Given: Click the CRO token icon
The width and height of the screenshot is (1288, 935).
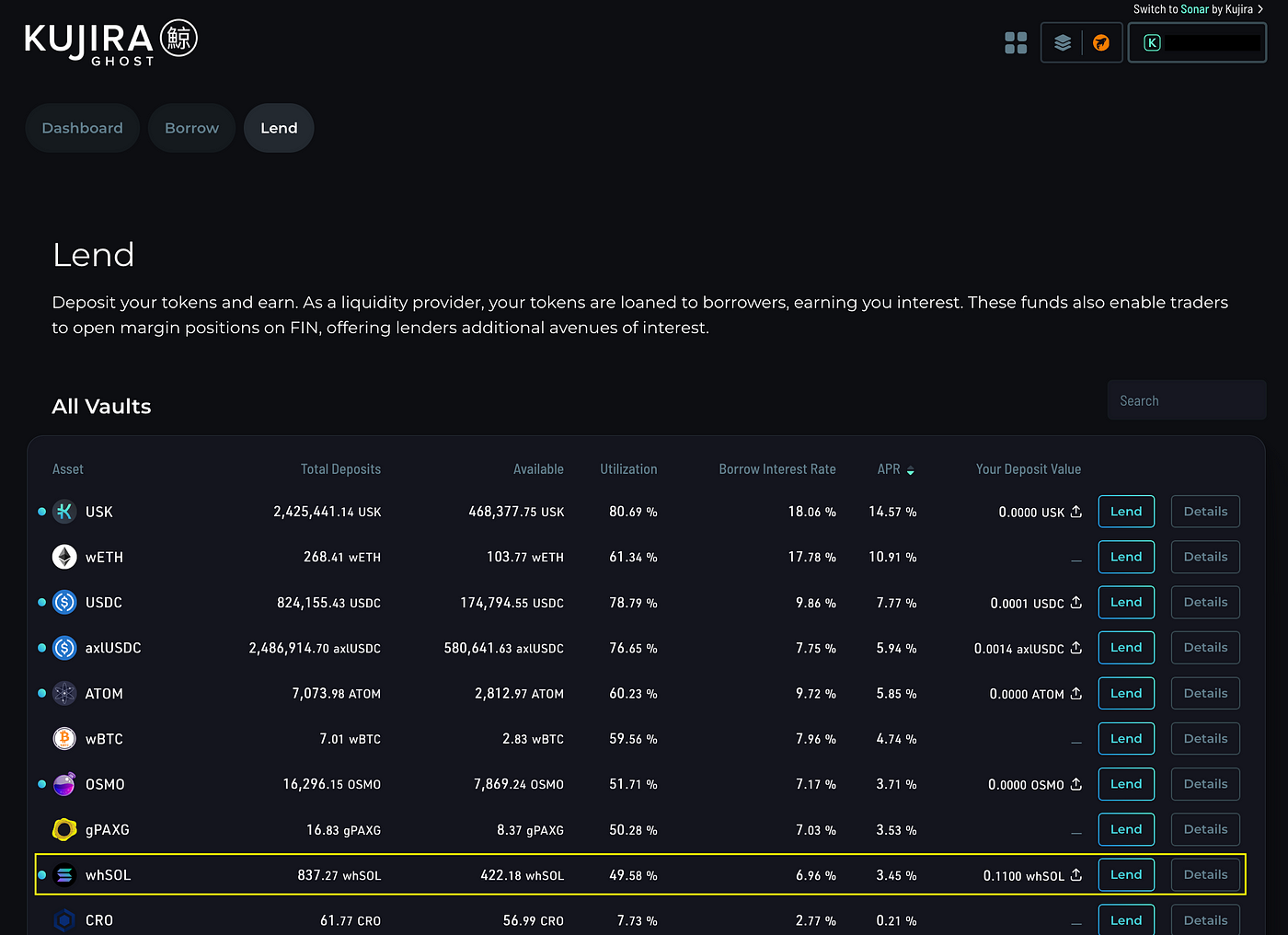Looking at the screenshot, I should 64,920.
